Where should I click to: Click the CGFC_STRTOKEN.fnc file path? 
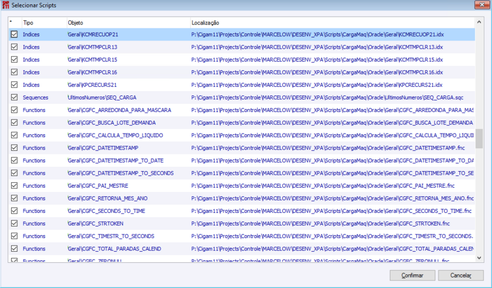(x=320, y=223)
